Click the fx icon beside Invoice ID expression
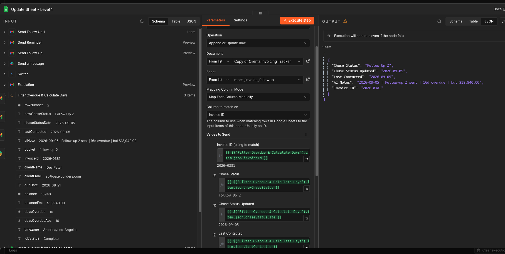Image resolution: width=505 pixels, height=254 pixels. tap(220, 155)
